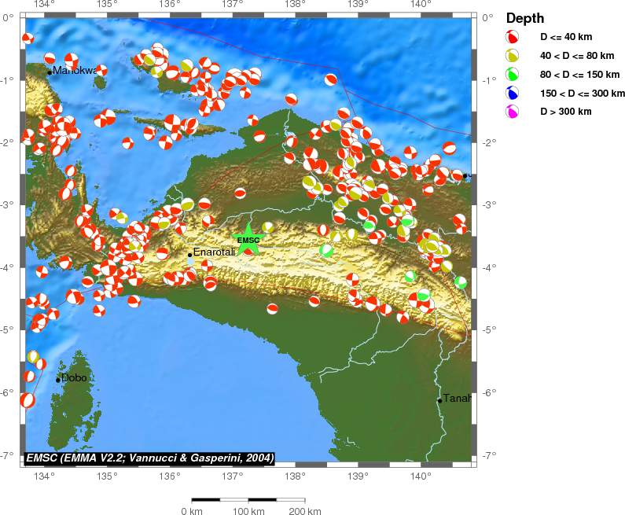Select the Enarotali city dot marker
Screen dimensions: 625x515
point(190,254)
